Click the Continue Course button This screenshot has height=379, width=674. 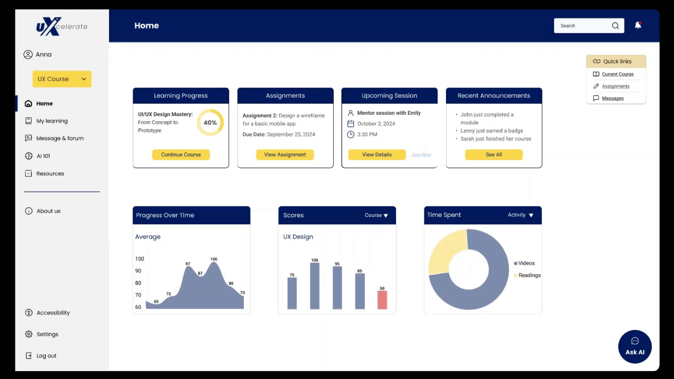click(x=181, y=154)
